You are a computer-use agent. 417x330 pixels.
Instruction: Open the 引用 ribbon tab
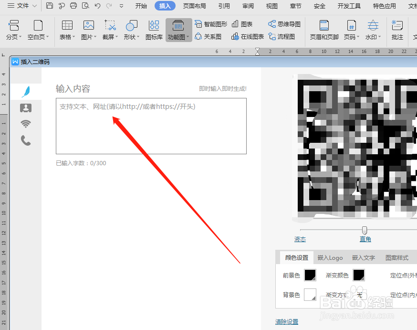click(224, 6)
